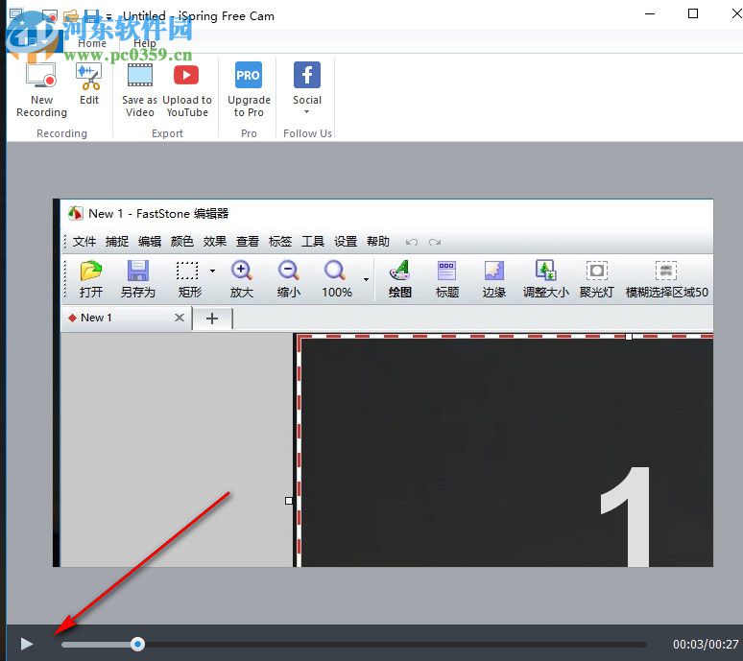Screen dimensions: 743x661
Task: Click Save as Video filmstrip icon
Action: point(140,76)
